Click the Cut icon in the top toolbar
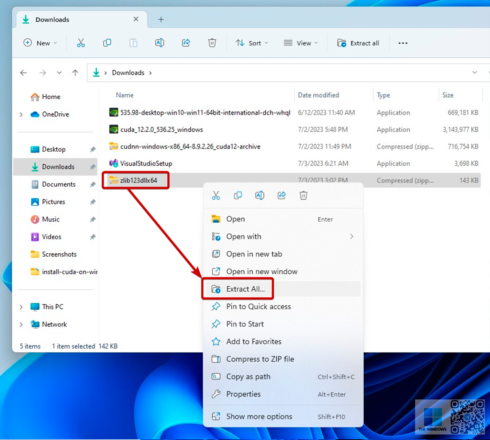 pyautogui.click(x=81, y=43)
